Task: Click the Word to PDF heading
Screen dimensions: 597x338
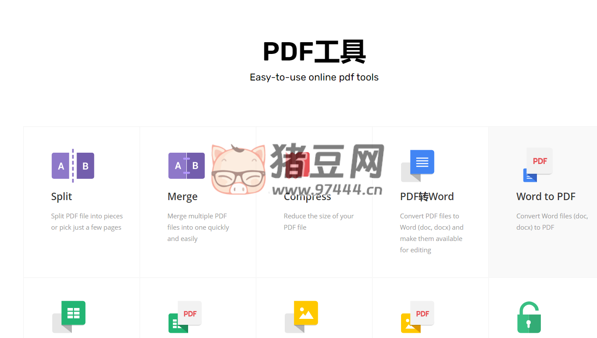Action: (546, 196)
